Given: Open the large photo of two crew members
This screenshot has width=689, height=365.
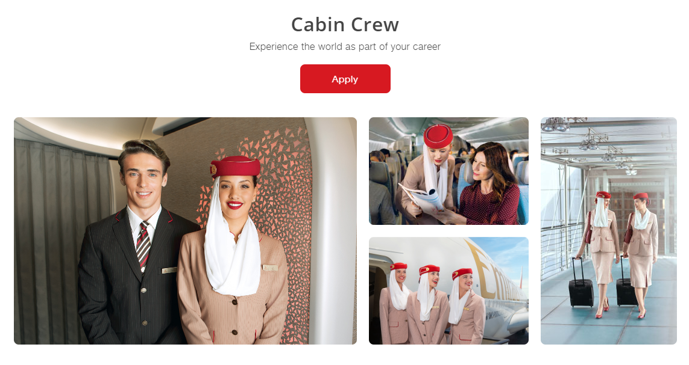Looking at the screenshot, I should click(x=185, y=231).
